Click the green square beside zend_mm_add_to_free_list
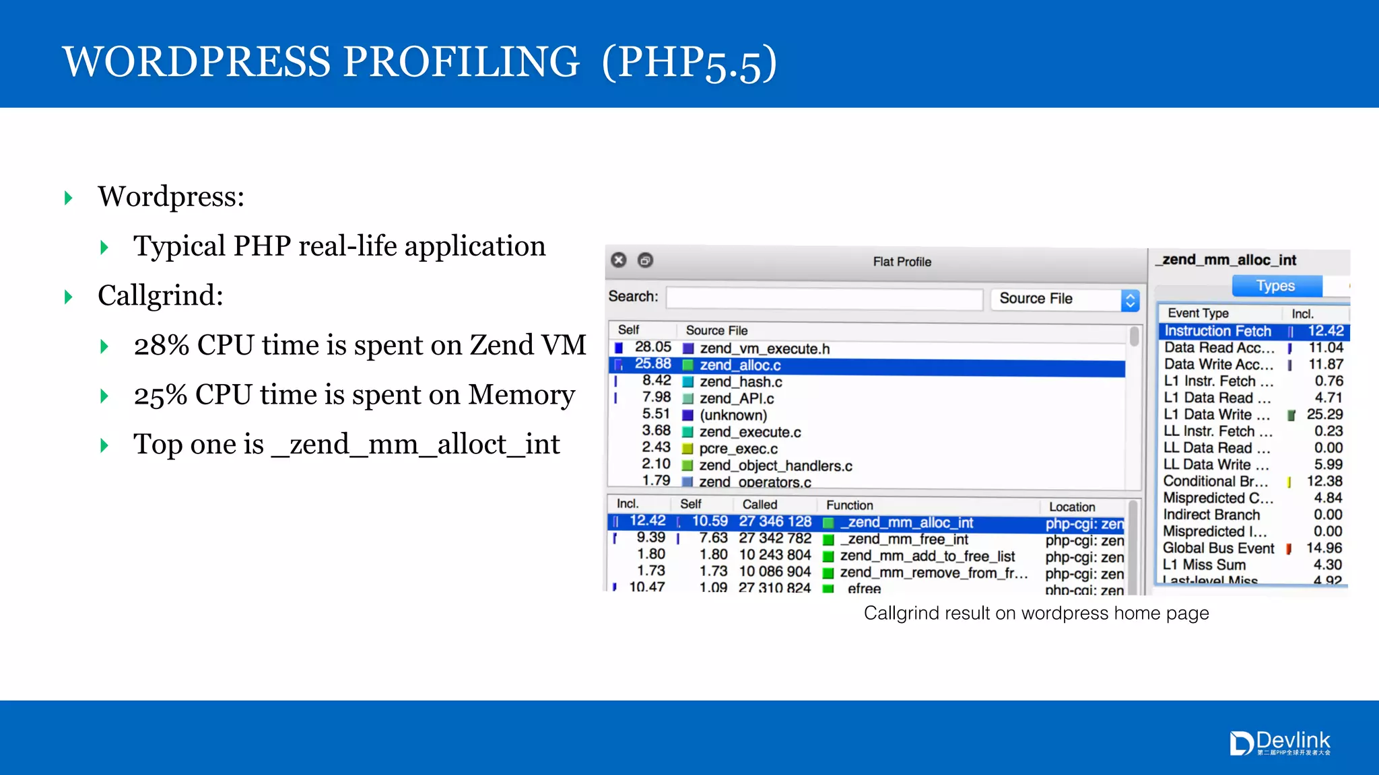This screenshot has height=775, width=1379. click(829, 556)
